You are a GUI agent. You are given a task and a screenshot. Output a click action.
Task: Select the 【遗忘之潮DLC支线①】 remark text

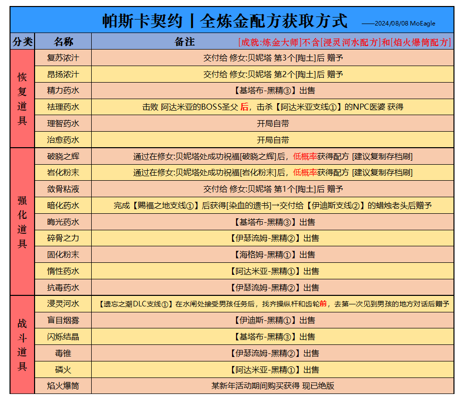coord(273,304)
